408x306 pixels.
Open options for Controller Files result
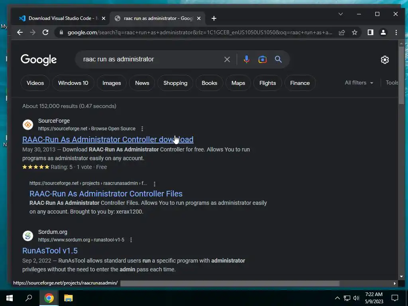point(155,184)
